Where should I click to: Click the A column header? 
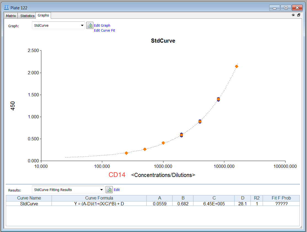point(160,198)
